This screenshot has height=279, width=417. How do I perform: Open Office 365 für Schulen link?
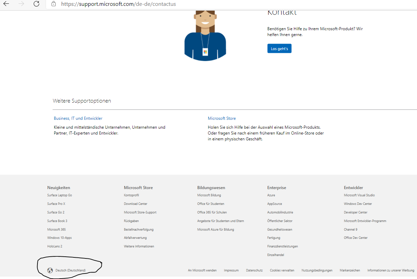(212, 212)
